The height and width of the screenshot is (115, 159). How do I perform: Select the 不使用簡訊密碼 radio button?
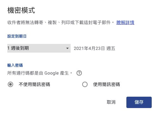pos(10,84)
